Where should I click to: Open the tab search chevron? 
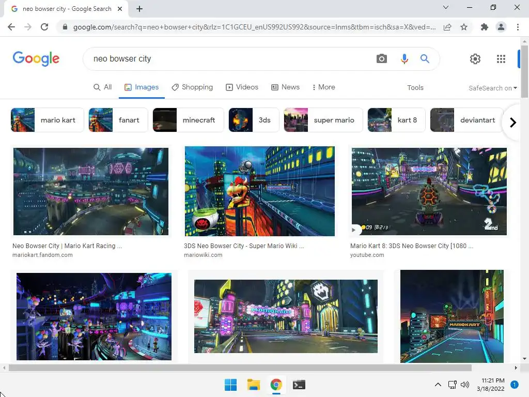[x=446, y=7]
